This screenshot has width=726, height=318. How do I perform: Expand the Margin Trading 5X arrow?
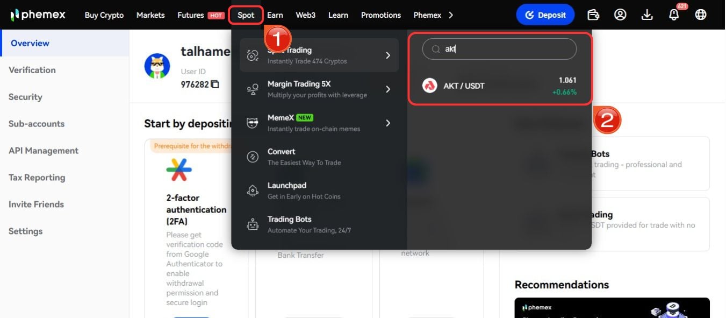coord(388,89)
